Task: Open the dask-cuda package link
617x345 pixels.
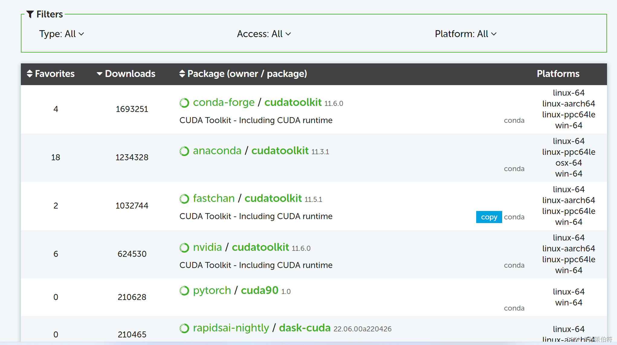Action: click(305, 328)
